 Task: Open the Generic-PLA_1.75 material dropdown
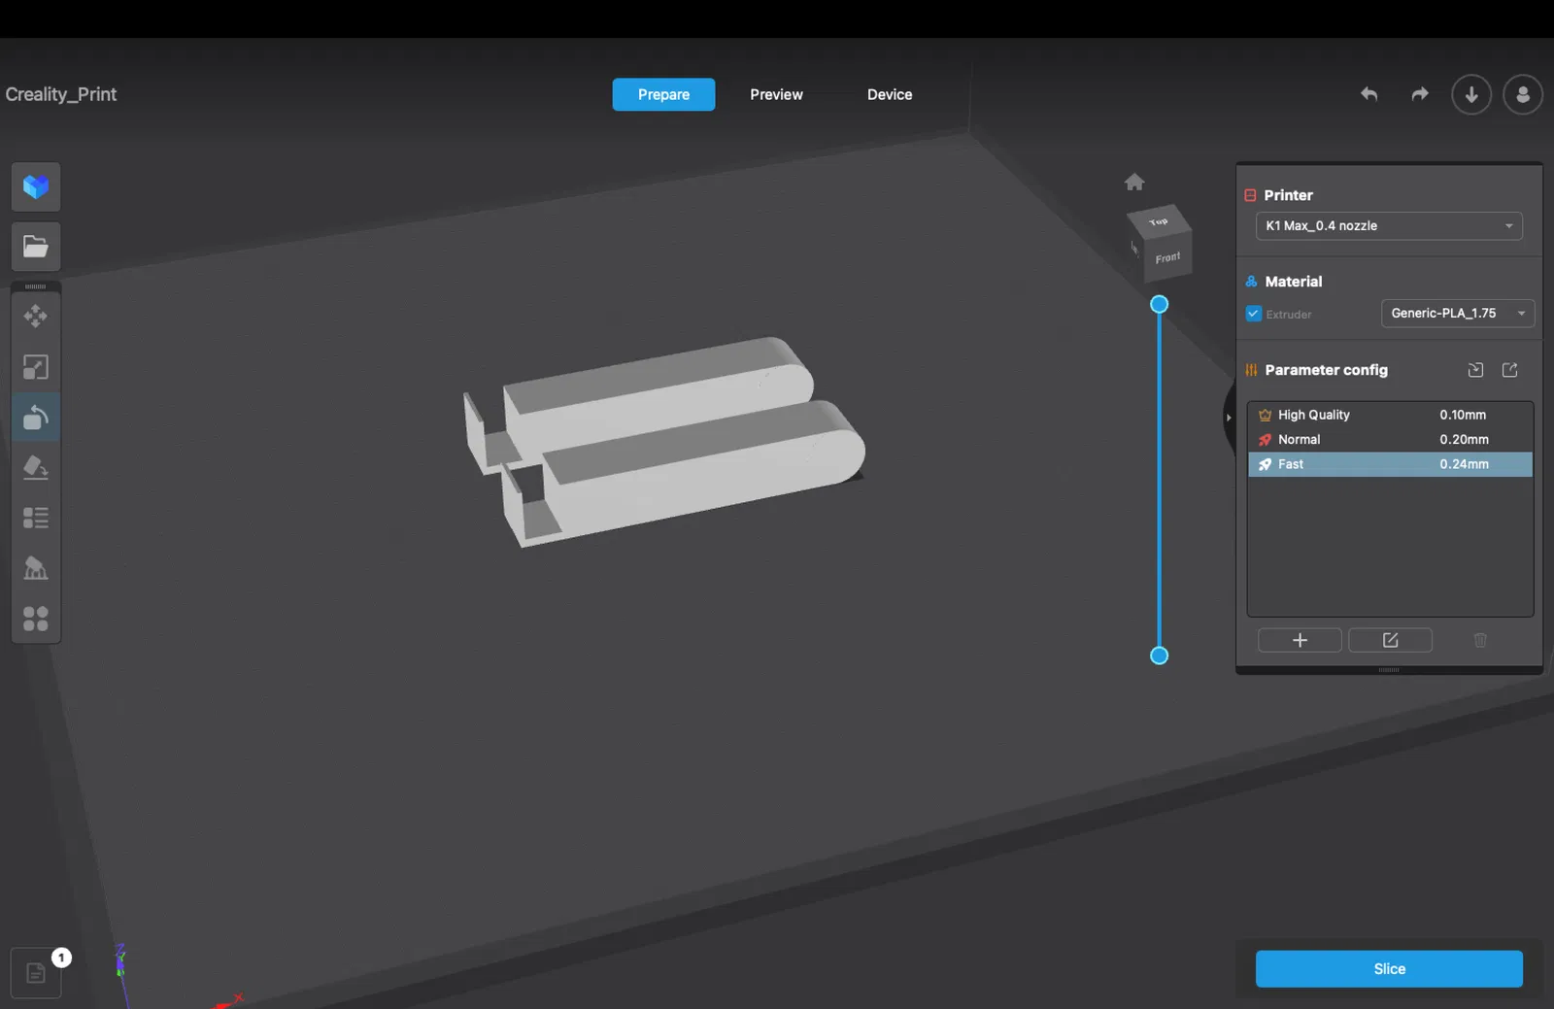(x=1458, y=314)
